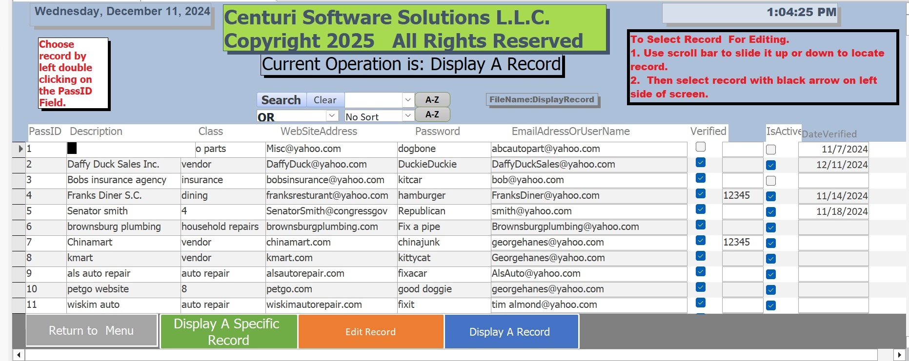Click the right arrow of the horizontal scrollbar
The image size is (909, 361).
(x=899, y=355)
